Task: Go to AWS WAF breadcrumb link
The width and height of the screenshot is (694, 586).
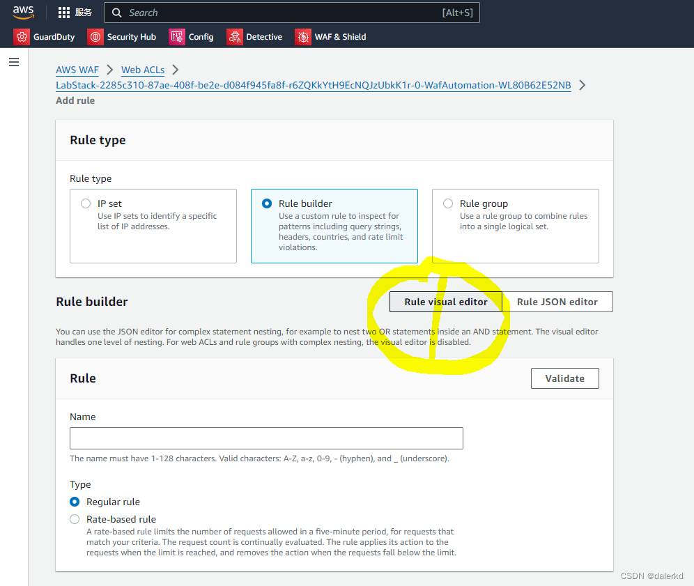Action: click(x=77, y=70)
